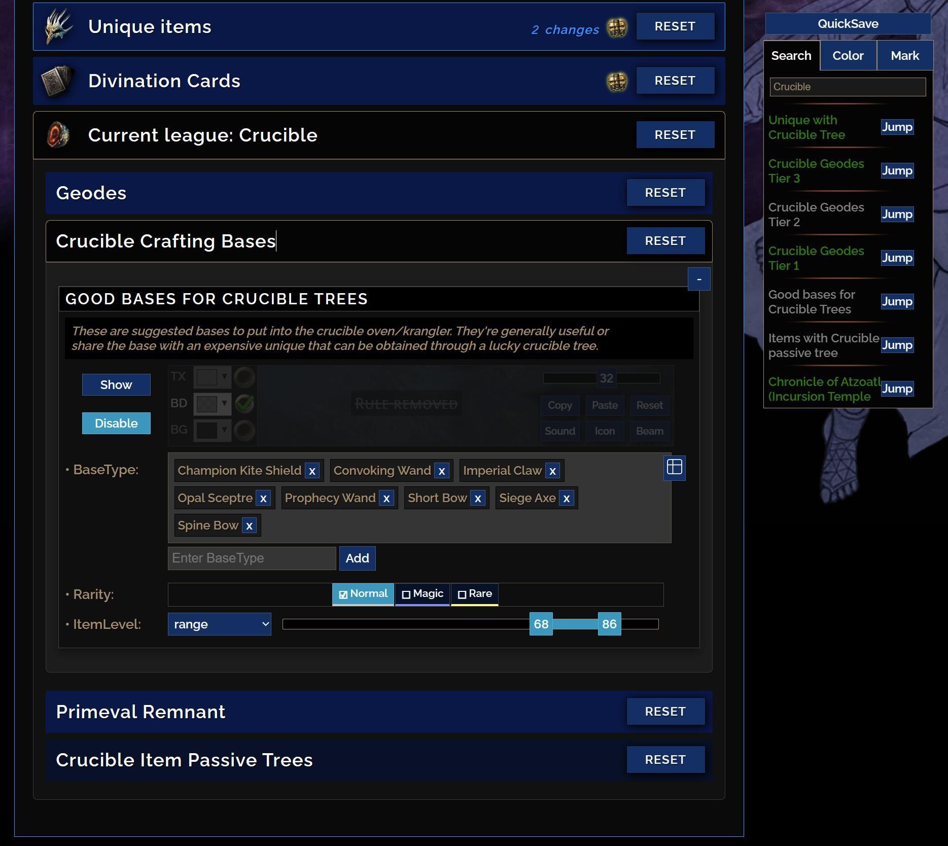Click the Show button
The height and width of the screenshot is (846, 948).
pos(116,385)
